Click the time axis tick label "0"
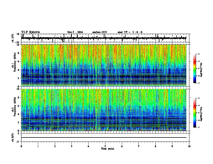The image size is (213, 164). pyautogui.click(x=21, y=146)
